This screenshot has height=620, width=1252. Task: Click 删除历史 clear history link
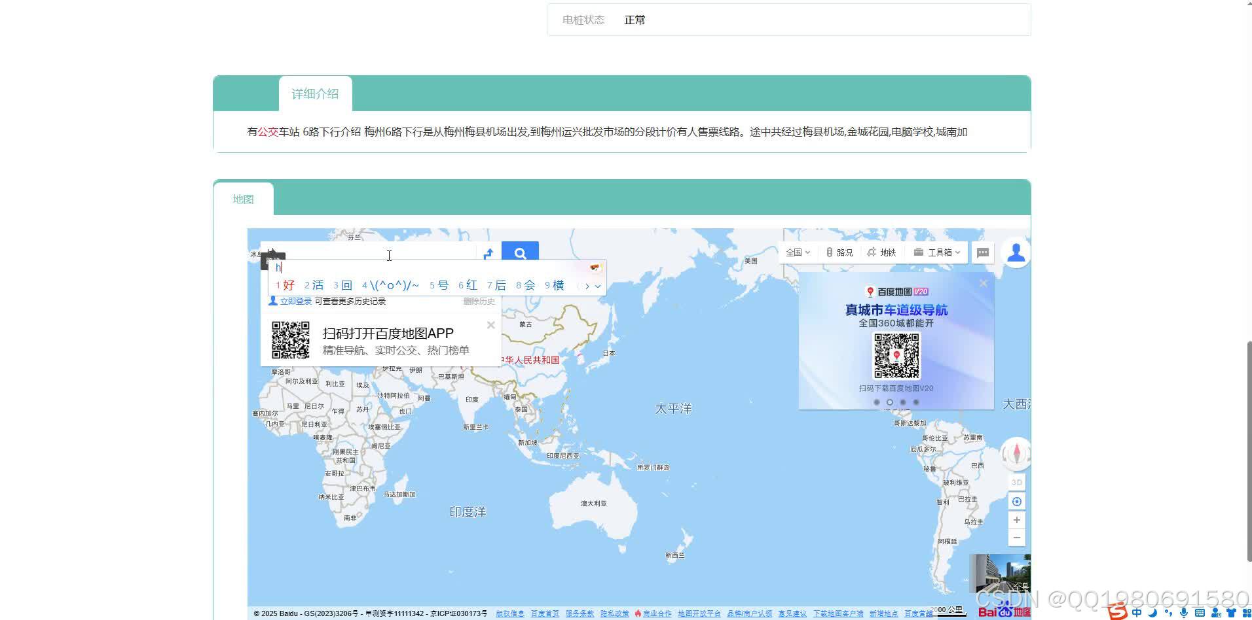[479, 301]
